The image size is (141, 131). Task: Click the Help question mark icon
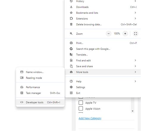(x=71, y=81)
